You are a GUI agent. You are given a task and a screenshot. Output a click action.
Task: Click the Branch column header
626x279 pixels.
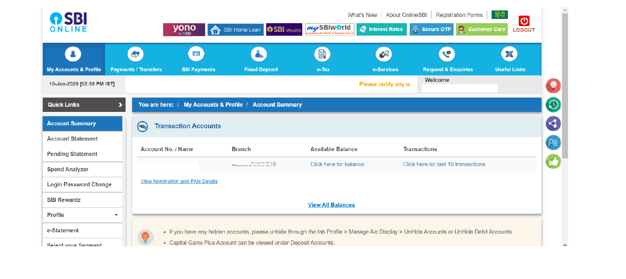(x=241, y=149)
